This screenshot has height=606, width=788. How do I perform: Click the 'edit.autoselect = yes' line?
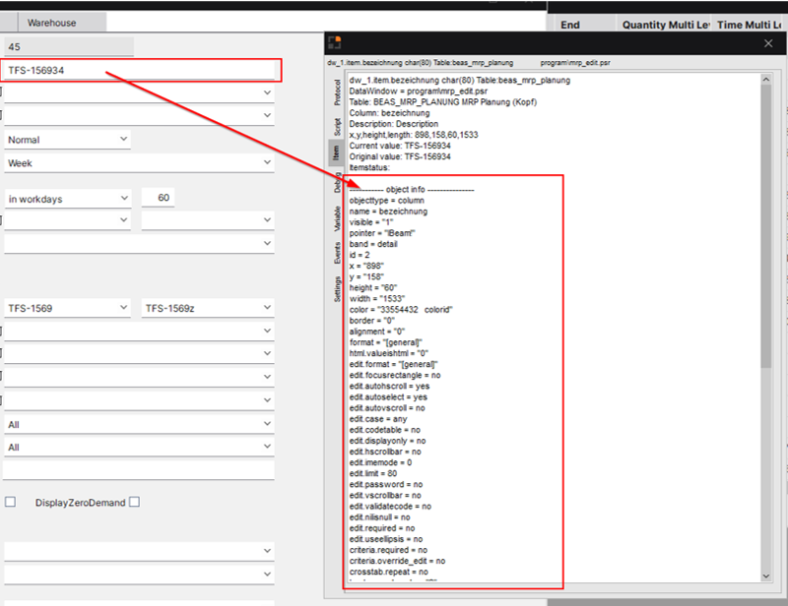point(388,397)
